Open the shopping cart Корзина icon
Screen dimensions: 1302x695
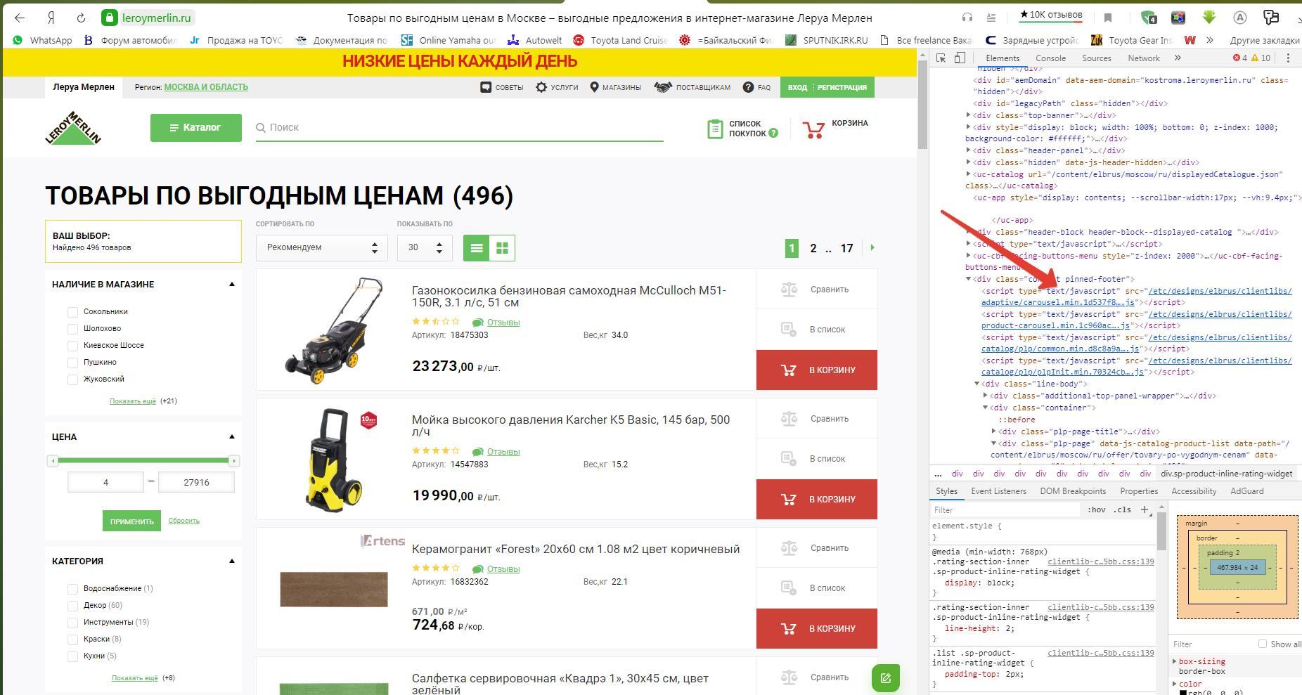[813, 130]
